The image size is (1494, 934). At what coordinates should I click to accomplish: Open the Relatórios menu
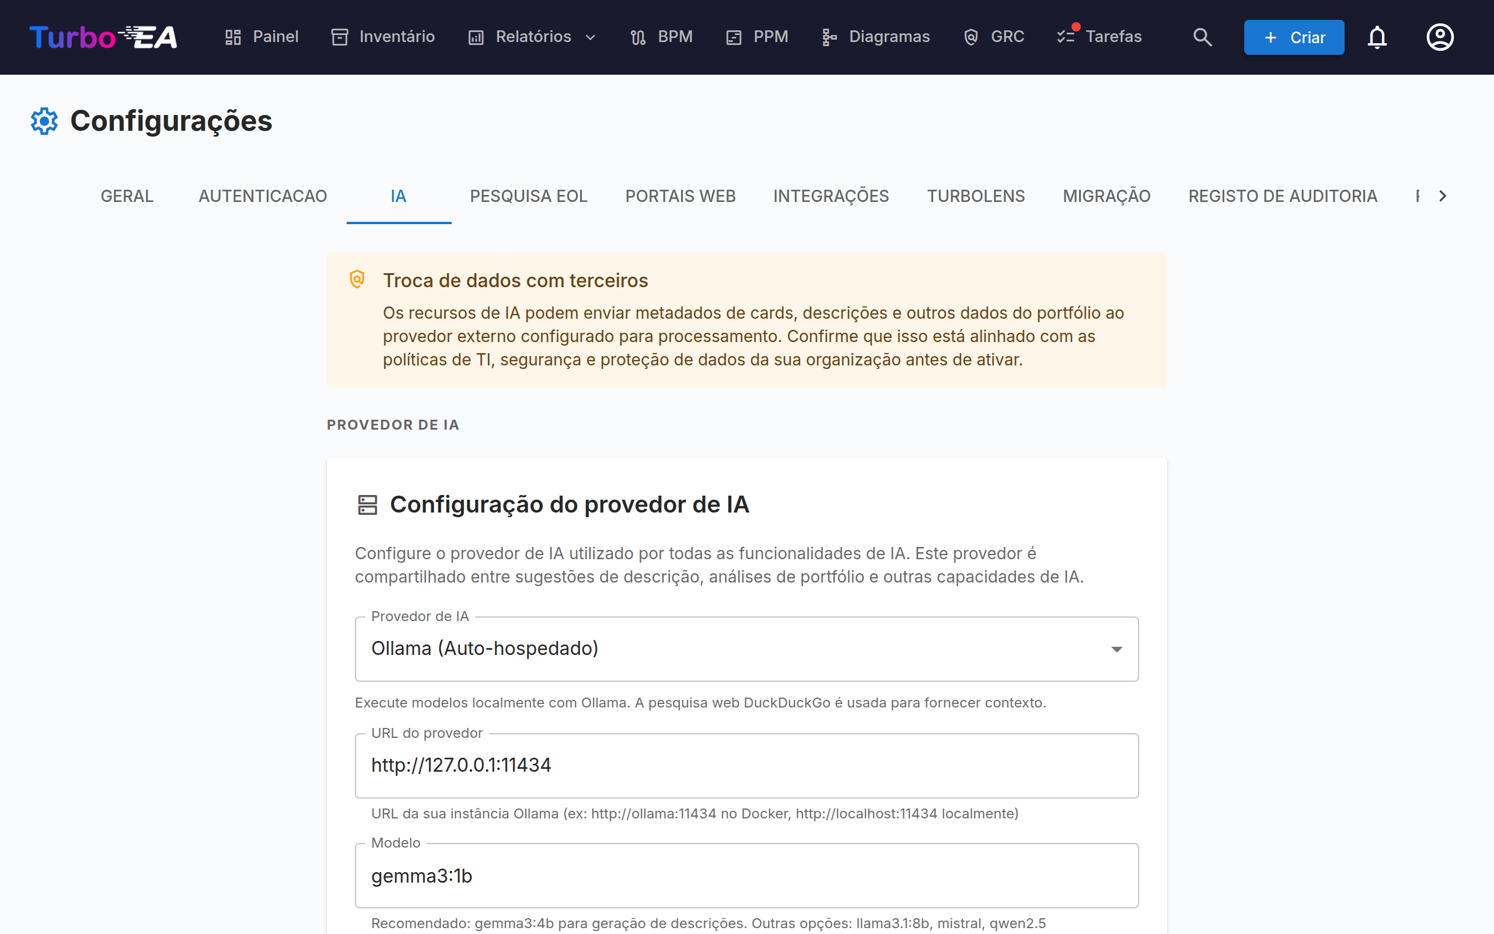[x=532, y=37]
